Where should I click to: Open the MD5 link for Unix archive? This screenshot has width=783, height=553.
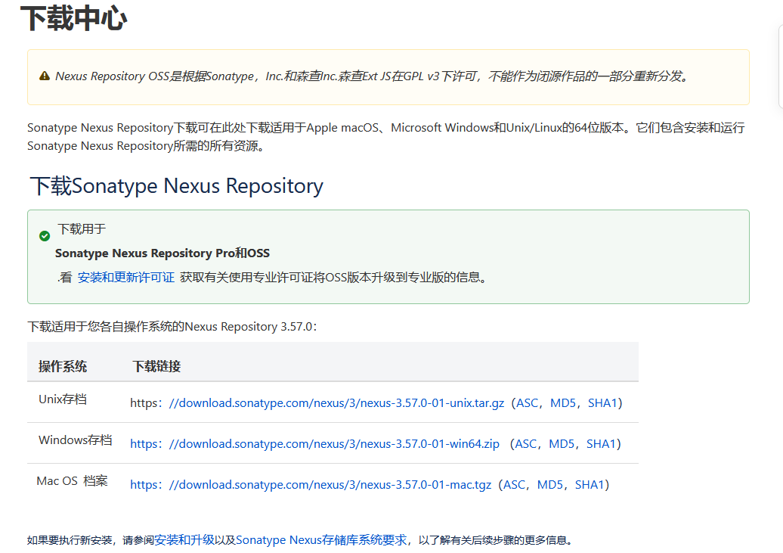(563, 403)
